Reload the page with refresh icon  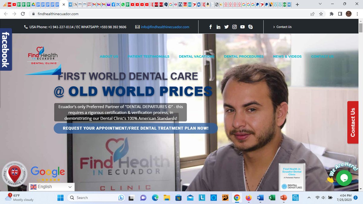(x=23, y=14)
